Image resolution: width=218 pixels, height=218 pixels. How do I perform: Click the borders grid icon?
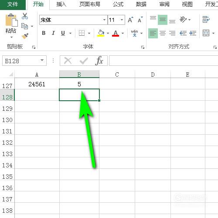[82, 33]
